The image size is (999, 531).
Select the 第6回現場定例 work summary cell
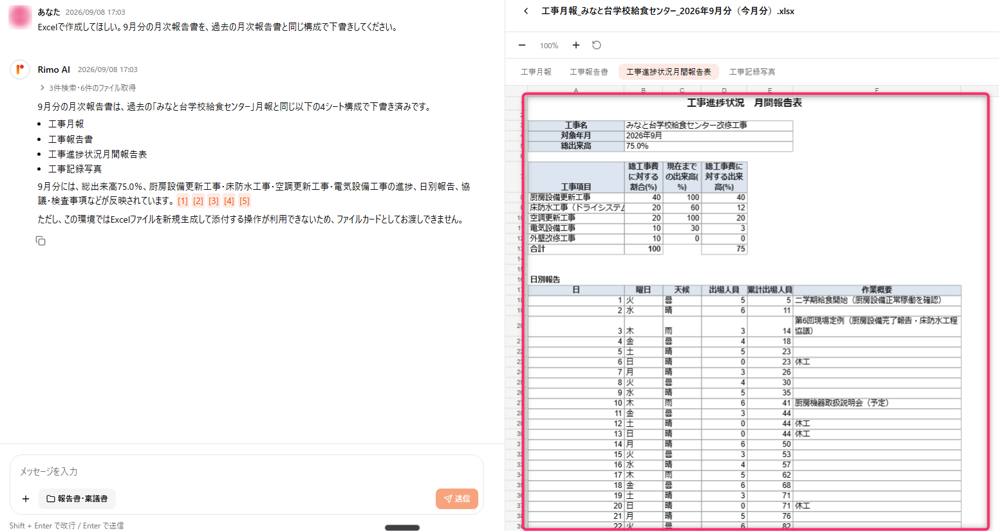pos(877,326)
